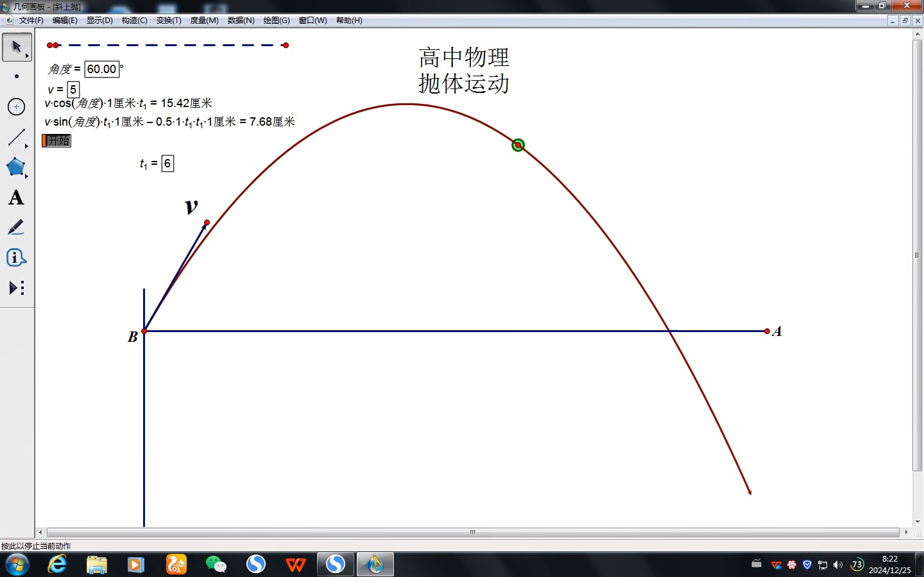924x577 pixels.
Task: Click the scroll right arrow
Action: tap(906, 532)
